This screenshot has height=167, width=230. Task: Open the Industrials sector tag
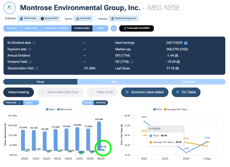pos(84,18)
